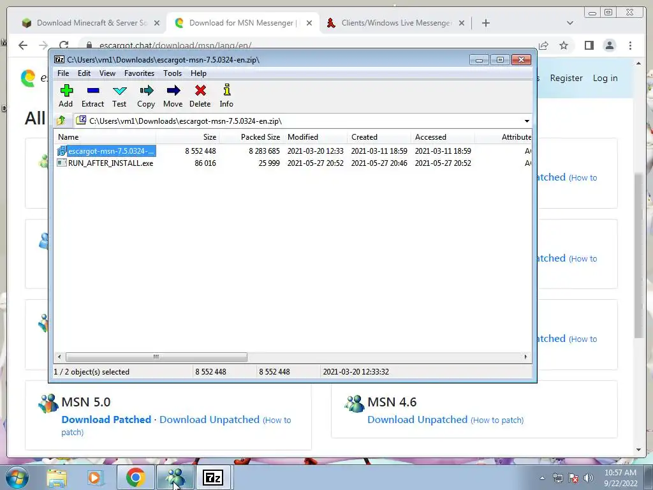
Task: Open the File menu
Action: pos(63,73)
